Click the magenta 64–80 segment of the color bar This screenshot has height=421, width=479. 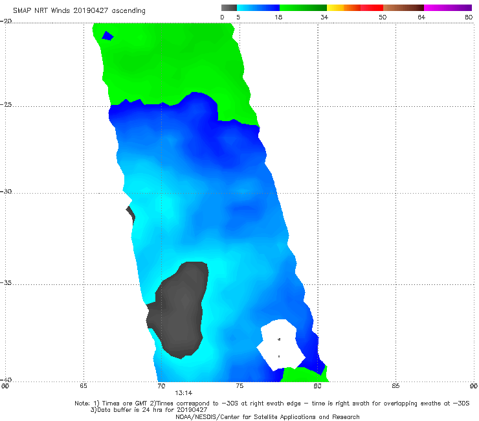[x=448, y=8]
